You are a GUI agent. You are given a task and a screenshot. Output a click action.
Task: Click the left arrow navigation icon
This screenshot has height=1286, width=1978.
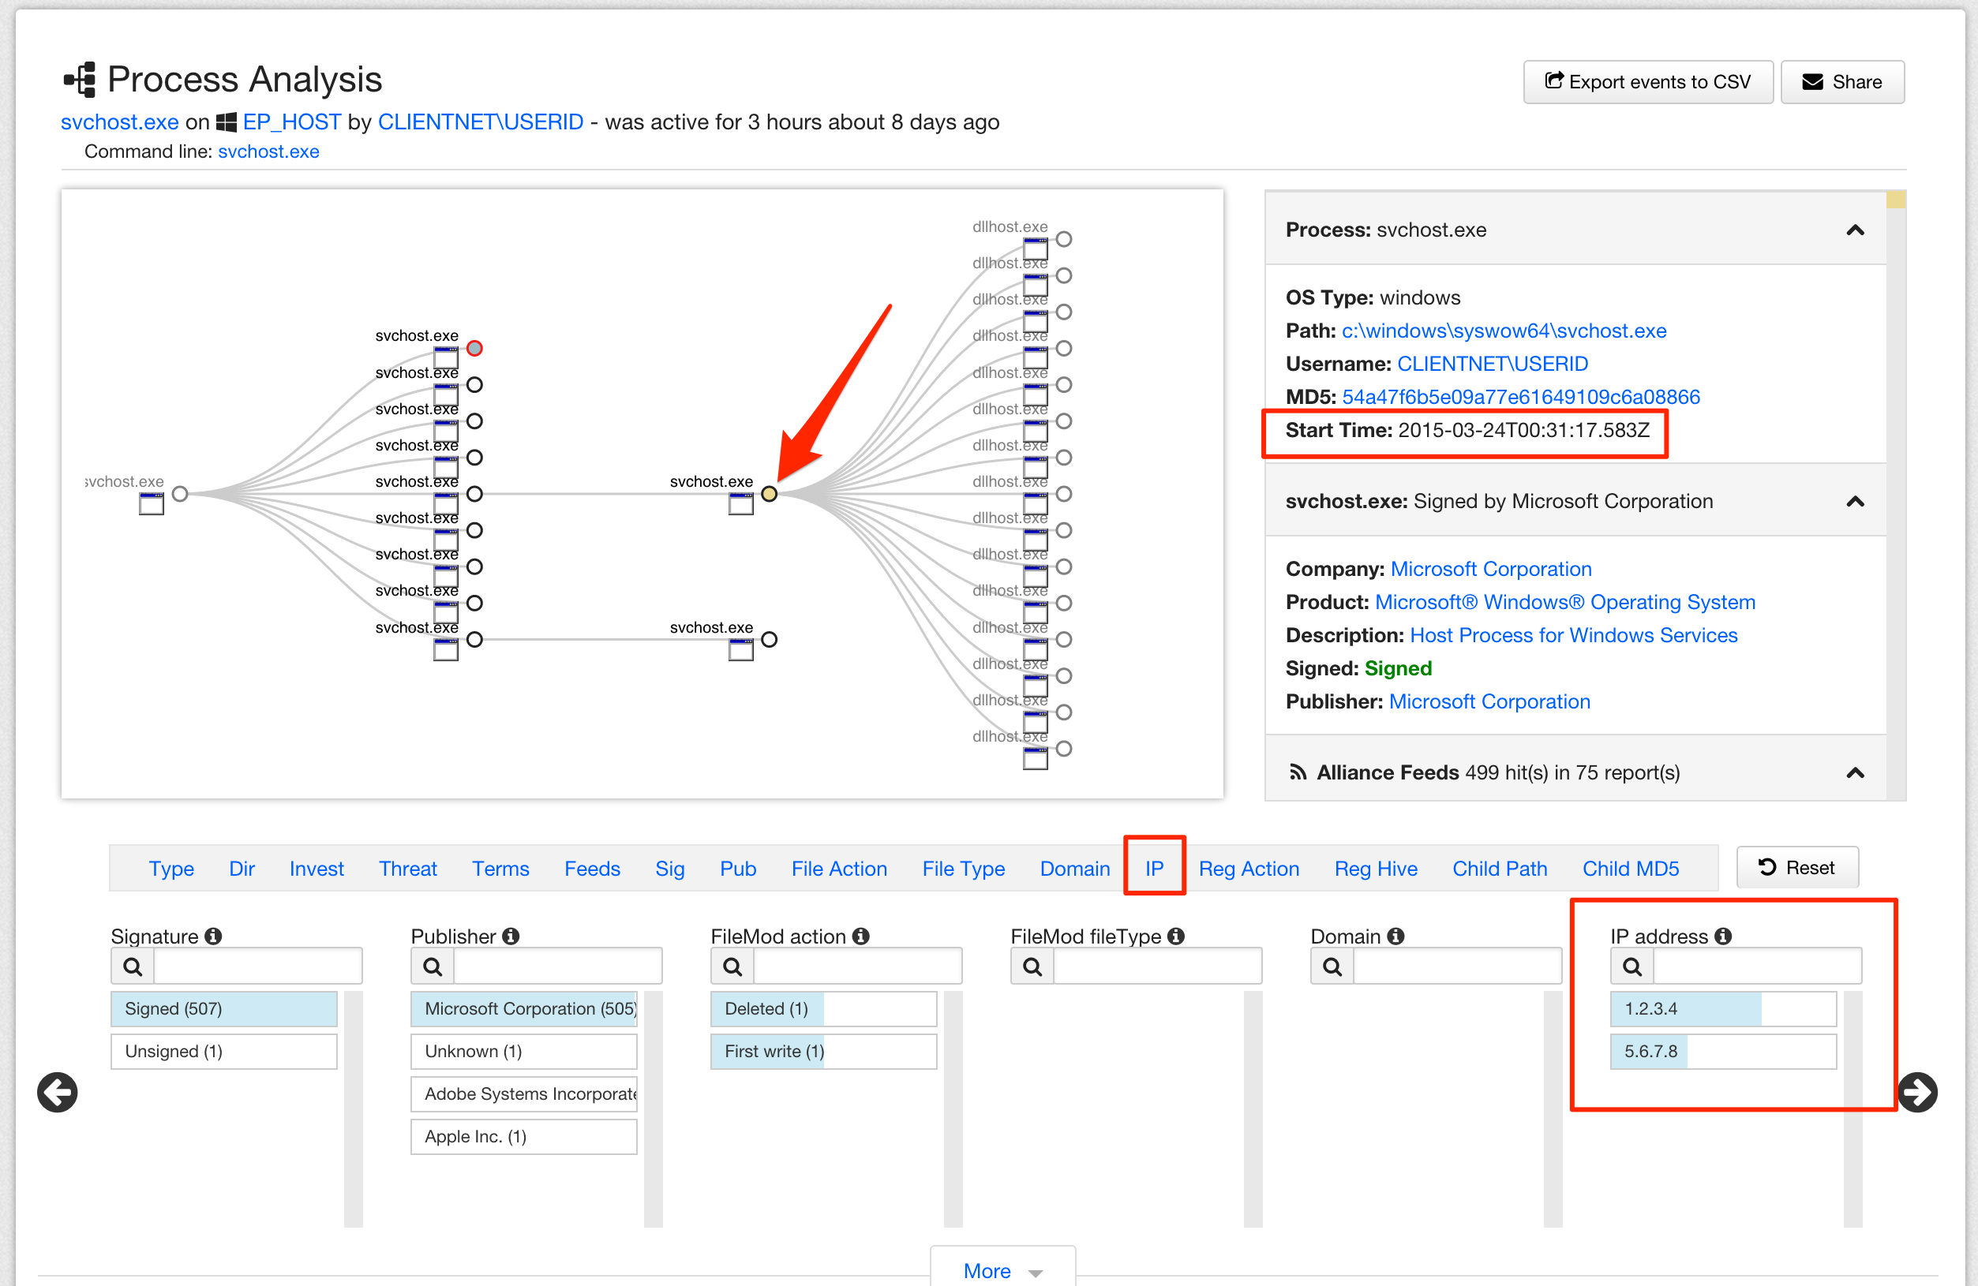tap(58, 1092)
